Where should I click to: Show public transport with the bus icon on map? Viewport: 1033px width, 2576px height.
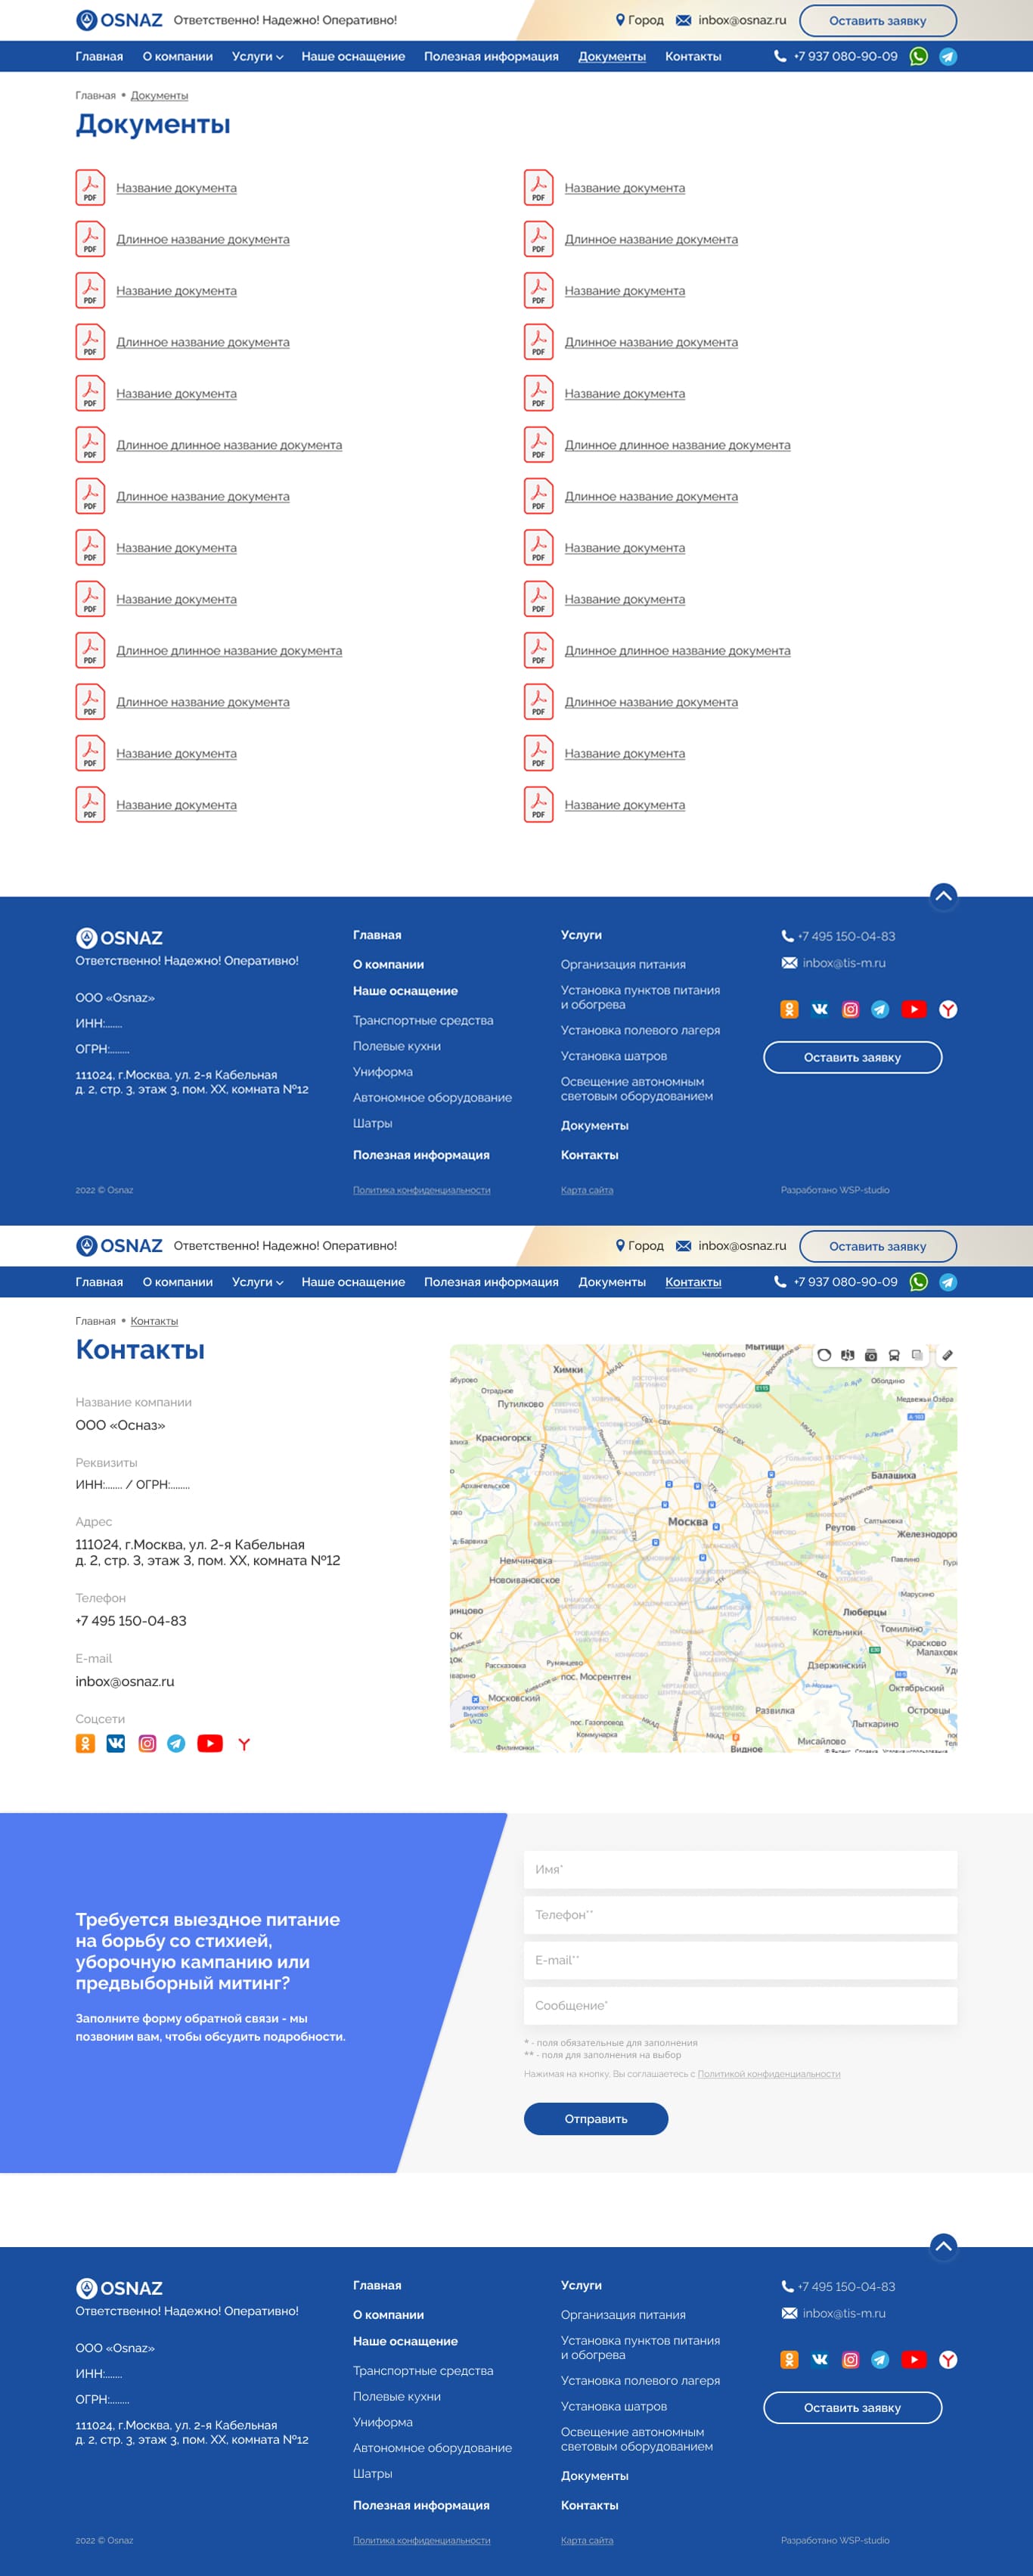pyautogui.click(x=894, y=1355)
